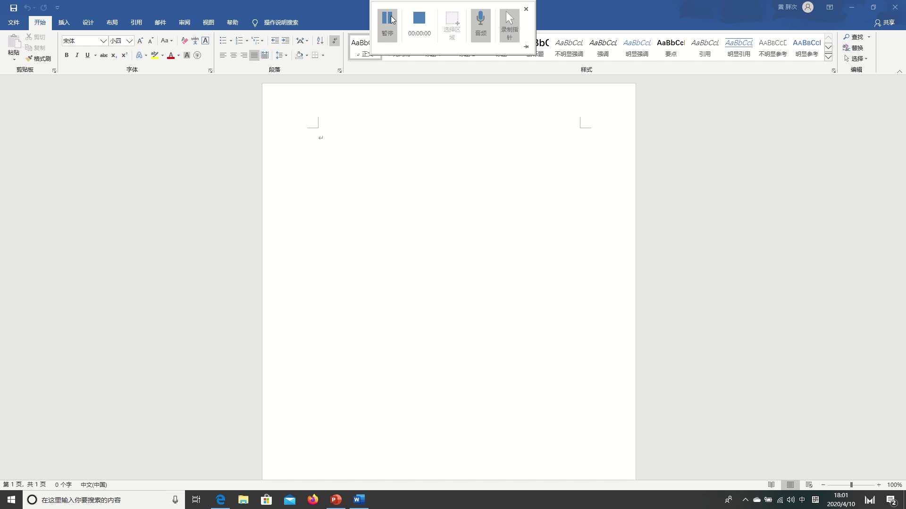The image size is (906, 509).
Task: Click the Format Painter (格式刷) tool
Action: point(38,58)
